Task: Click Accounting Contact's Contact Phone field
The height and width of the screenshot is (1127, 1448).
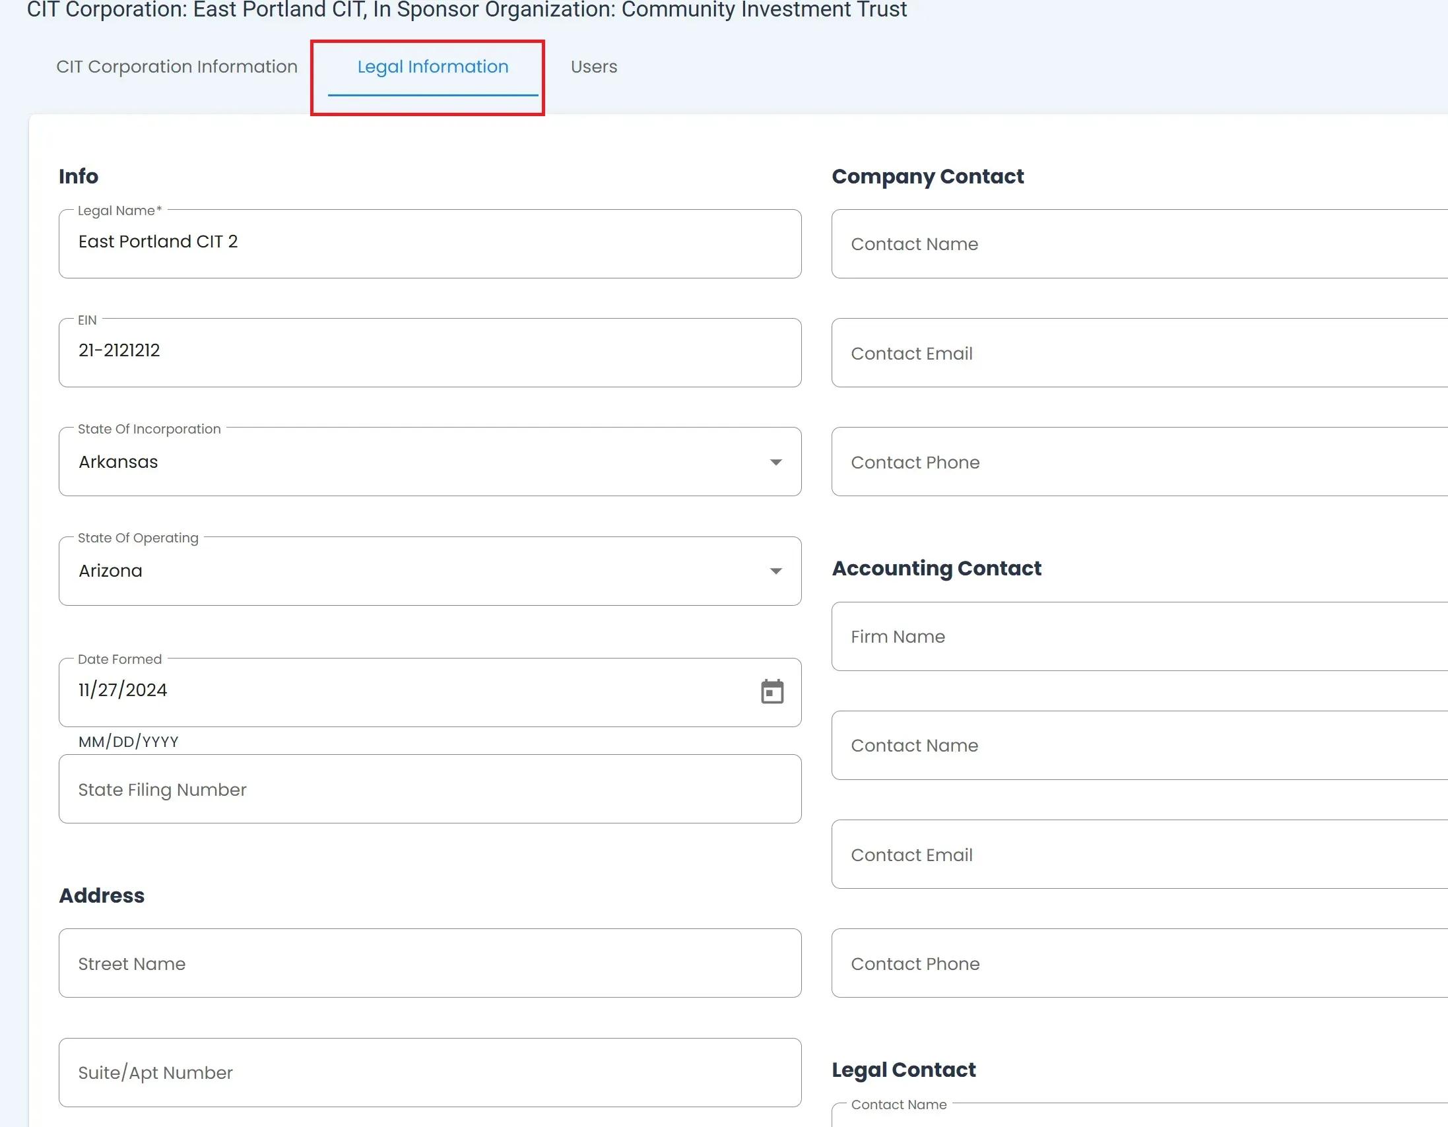Action: [x=1139, y=963]
